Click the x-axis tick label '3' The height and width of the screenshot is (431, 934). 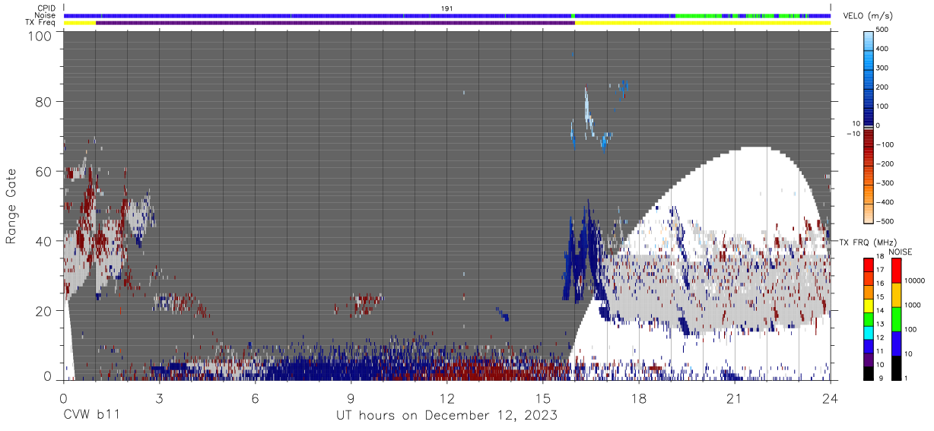tap(159, 398)
